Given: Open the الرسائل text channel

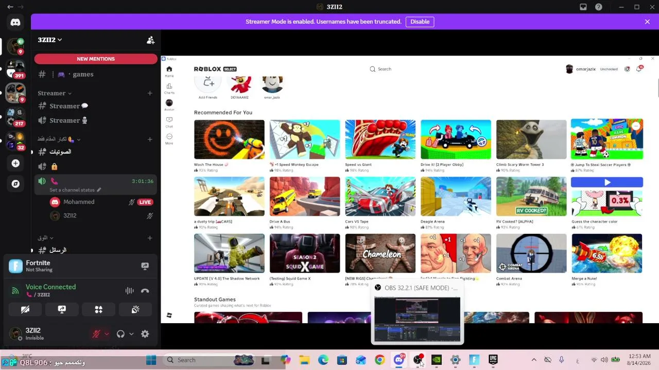Looking at the screenshot, I should pyautogui.click(x=96, y=250).
